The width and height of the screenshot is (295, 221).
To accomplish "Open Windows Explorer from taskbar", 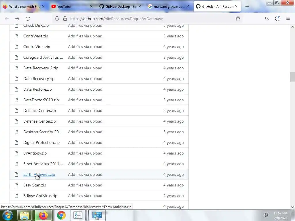I will click(x=25, y=215).
